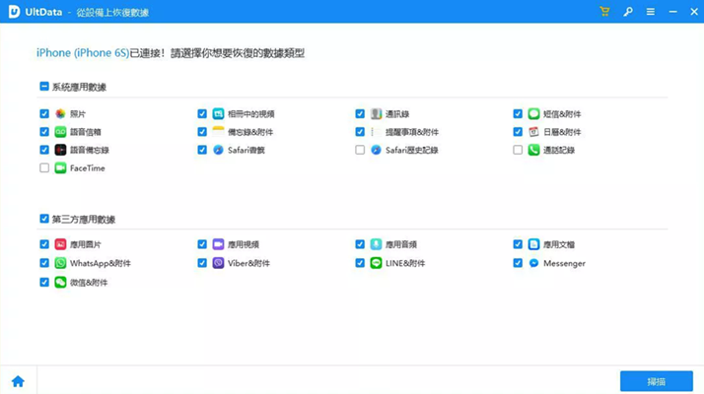Viewport: 704px width, 394px height.
Task: Check the FaceTime checkbox
Action: 44,167
